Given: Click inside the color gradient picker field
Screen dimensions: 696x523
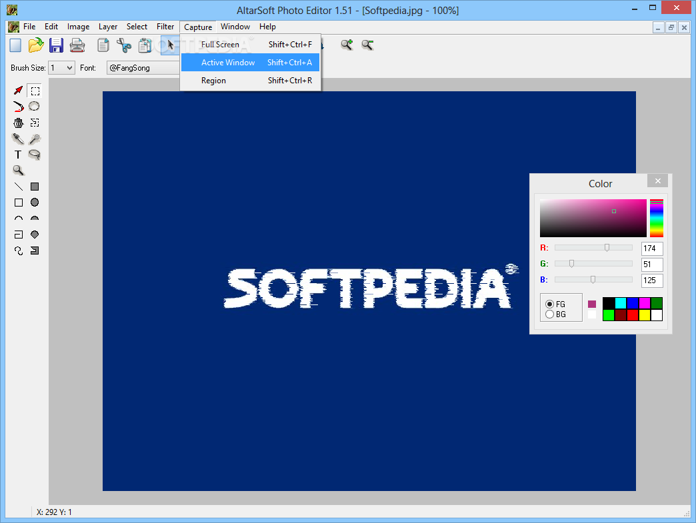Looking at the screenshot, I should click(593, 218).
